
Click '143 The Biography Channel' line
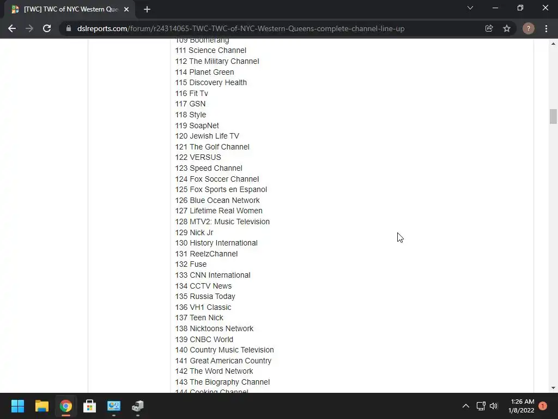pos(222,382)
